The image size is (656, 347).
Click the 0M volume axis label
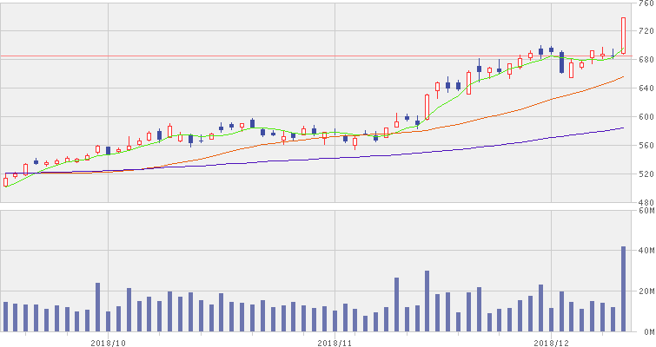coord(647,331)
